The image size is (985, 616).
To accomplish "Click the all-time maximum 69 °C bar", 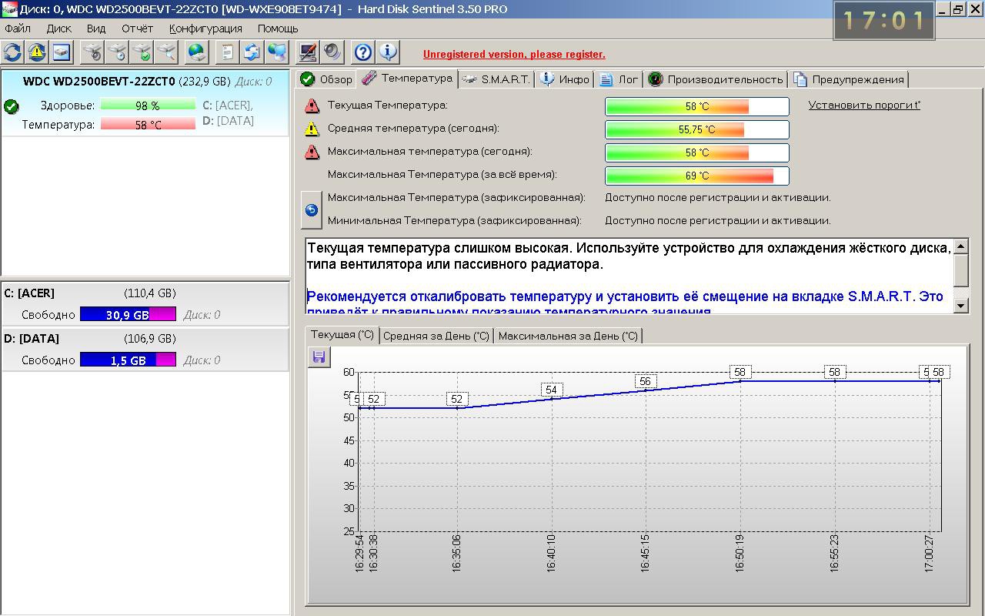I will click(697, 176).
